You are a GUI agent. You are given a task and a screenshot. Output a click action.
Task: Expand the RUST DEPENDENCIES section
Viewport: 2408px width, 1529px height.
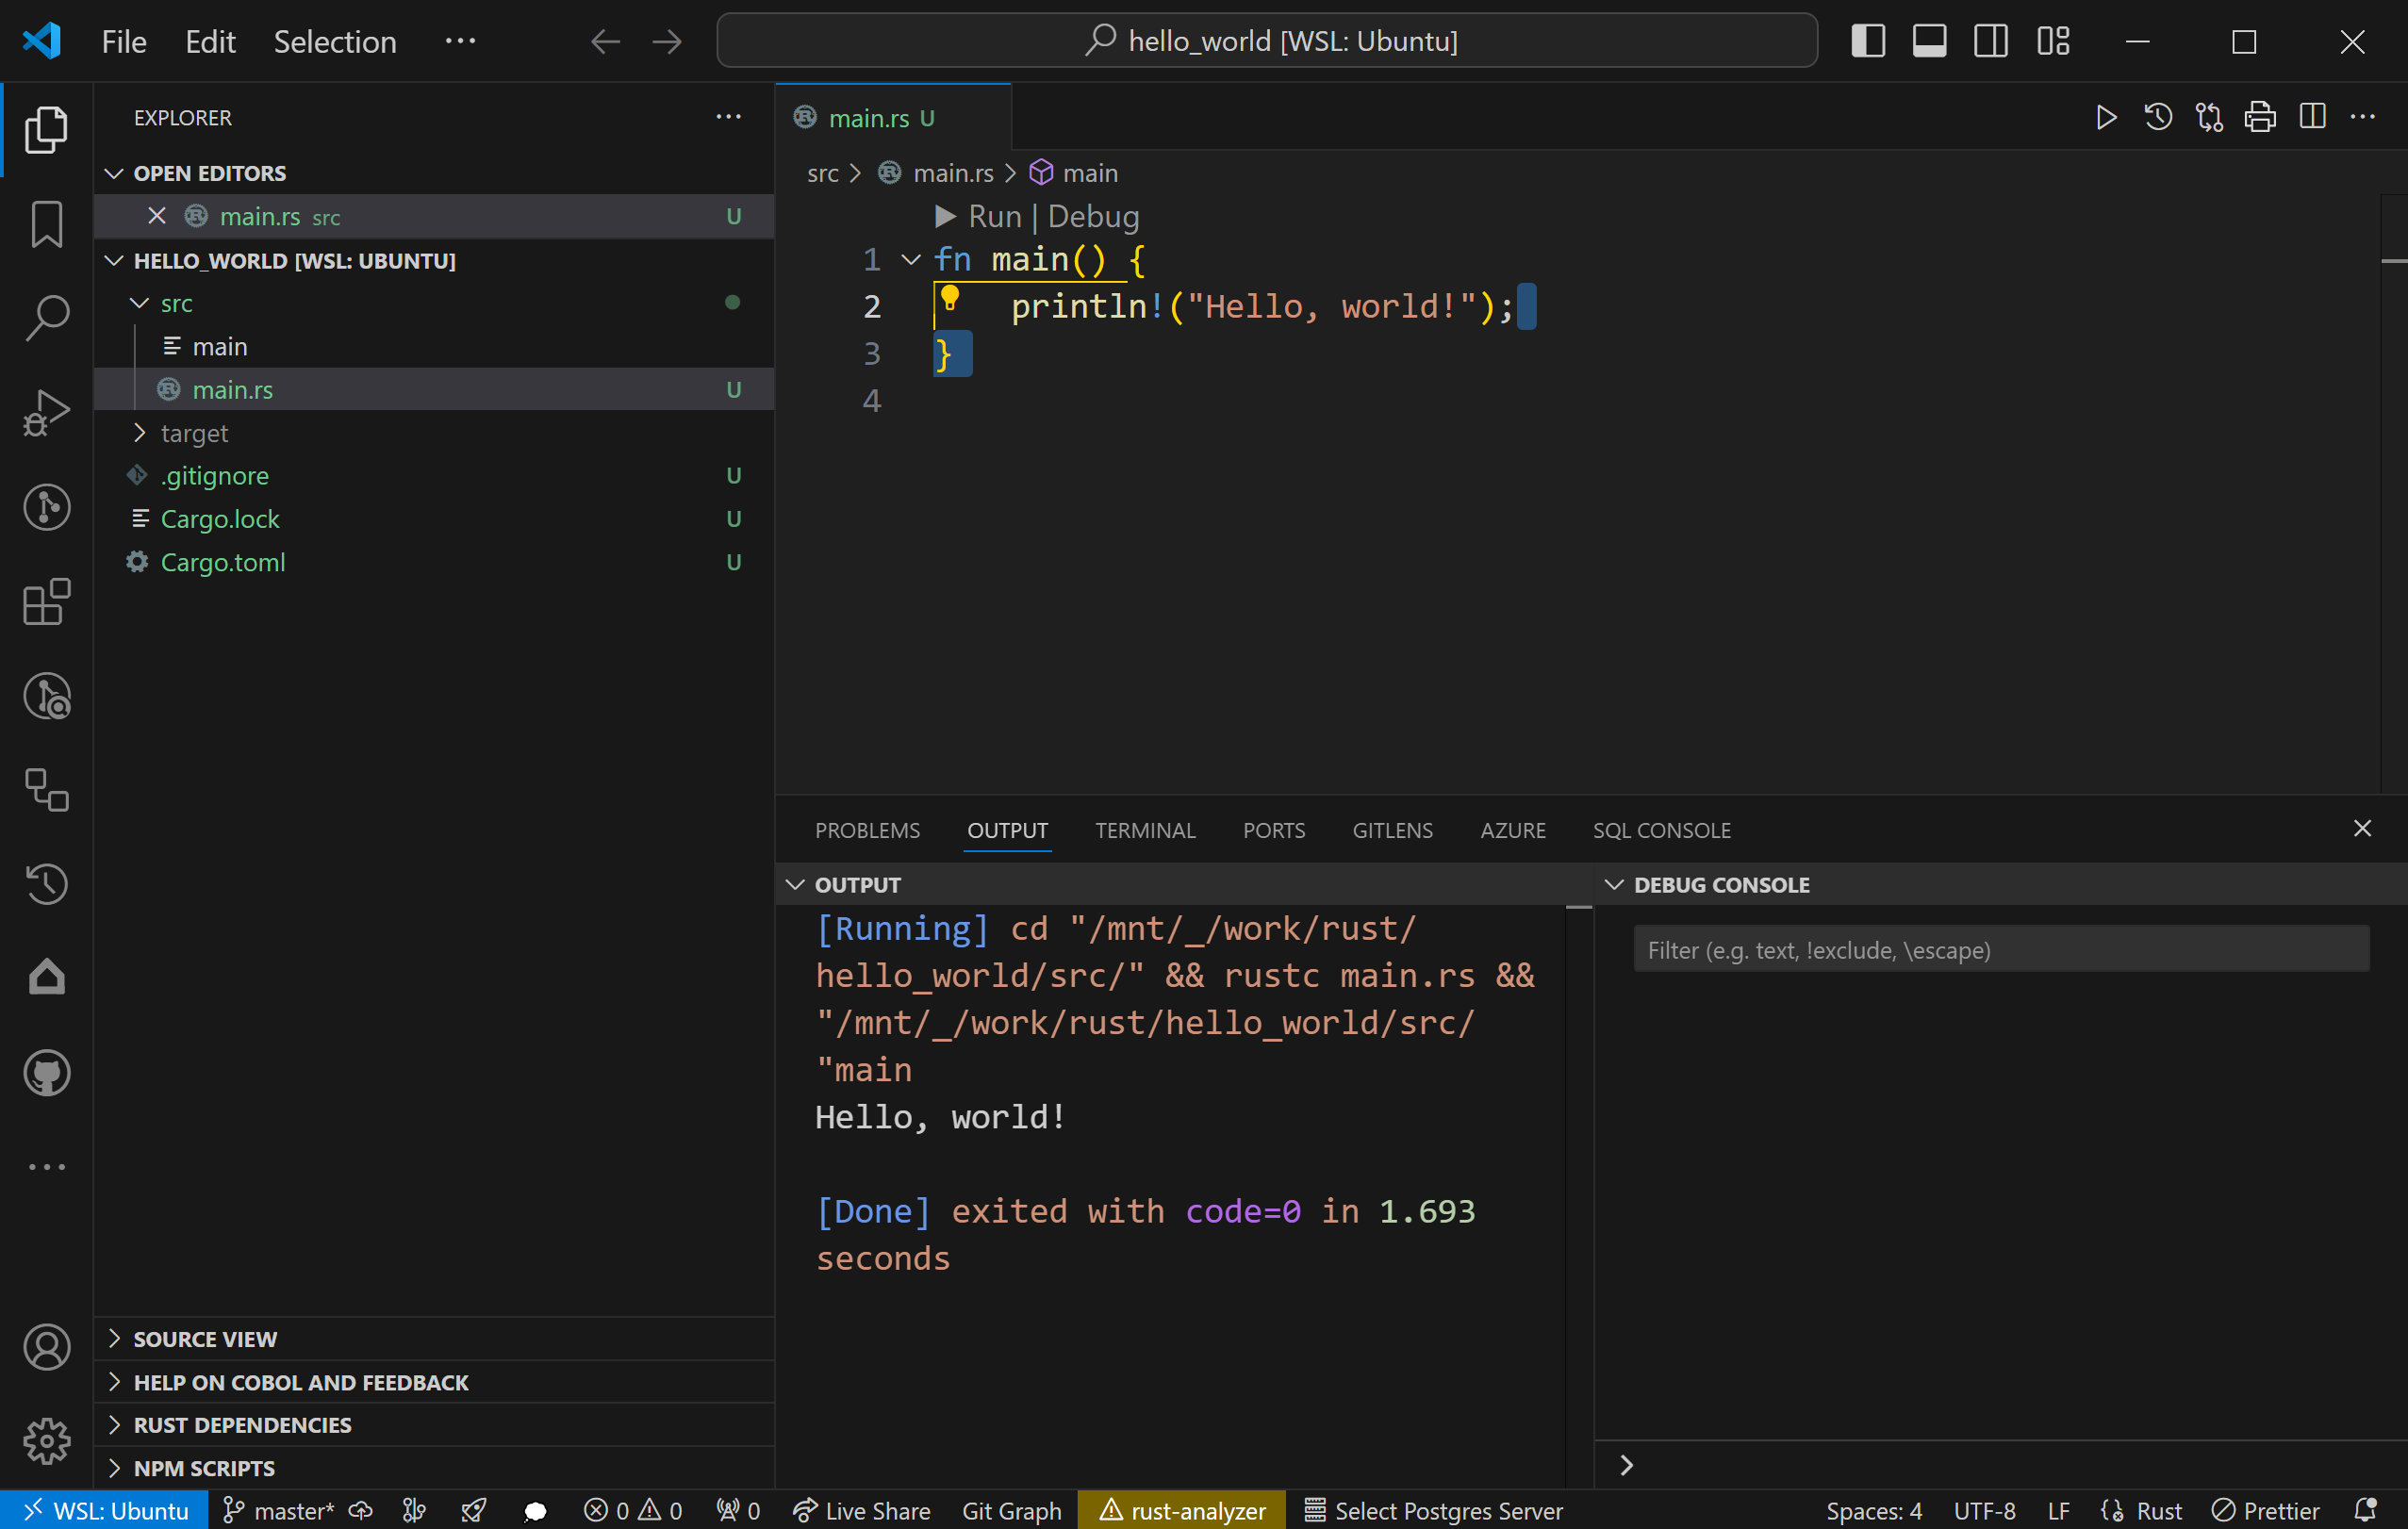(242, 1424)
